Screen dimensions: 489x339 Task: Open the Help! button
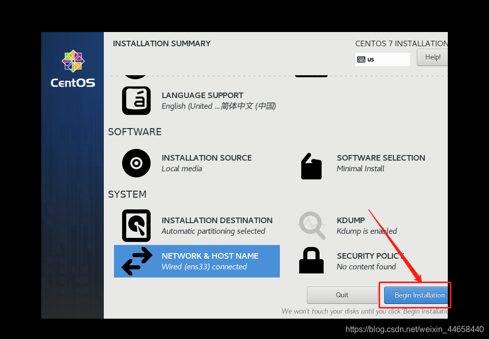pos(432,57)
